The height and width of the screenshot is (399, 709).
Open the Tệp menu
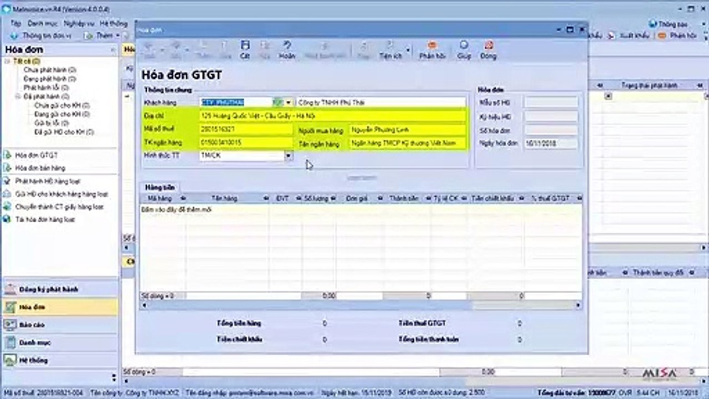[x=16, y=24]
